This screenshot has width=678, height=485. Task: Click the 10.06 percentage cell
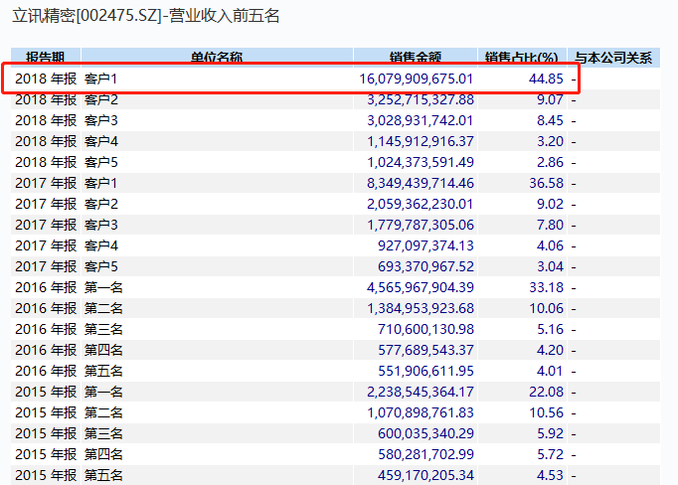[x=546, y=308]
